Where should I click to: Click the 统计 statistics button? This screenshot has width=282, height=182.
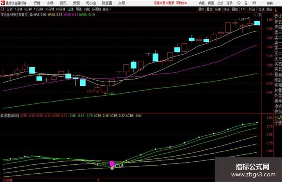tap(226, 9)
